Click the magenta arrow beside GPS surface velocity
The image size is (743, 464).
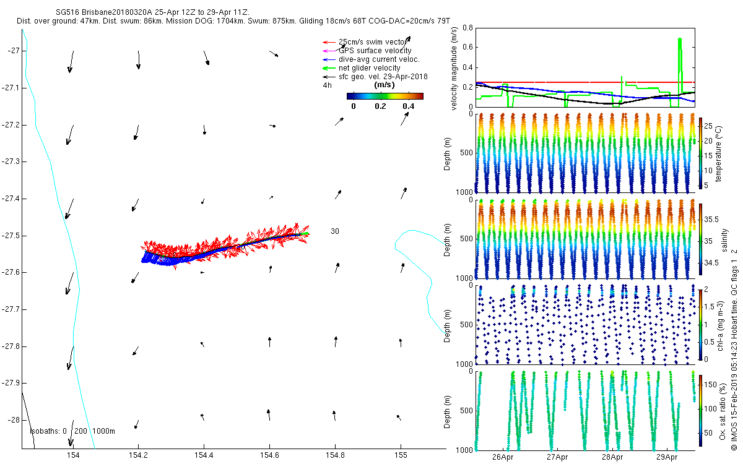click(328, 51)
